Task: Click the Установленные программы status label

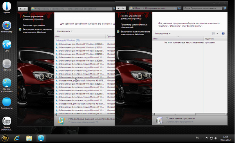Action: click(181, 118)
